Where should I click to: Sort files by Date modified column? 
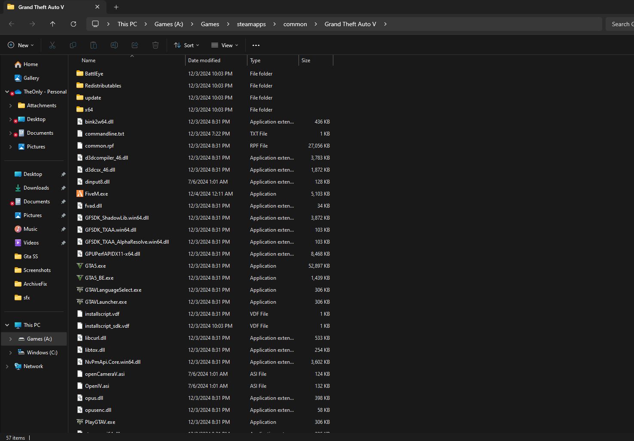(x=204, y=60)
